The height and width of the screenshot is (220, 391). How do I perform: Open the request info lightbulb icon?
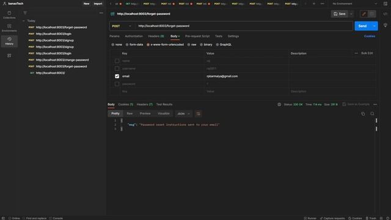coord(386,26)
